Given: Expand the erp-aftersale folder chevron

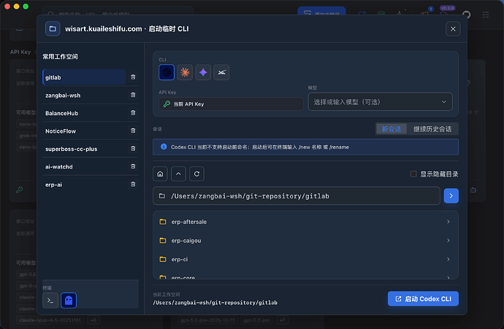Looking at the screenshot, I should (x=448, y=222).
